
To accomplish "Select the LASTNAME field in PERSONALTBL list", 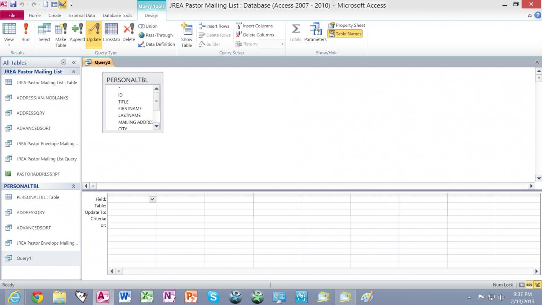I will (x=129, y=115).
